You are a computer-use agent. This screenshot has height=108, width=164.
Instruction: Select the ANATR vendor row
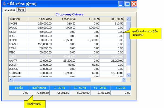click(x=67, y=61)
